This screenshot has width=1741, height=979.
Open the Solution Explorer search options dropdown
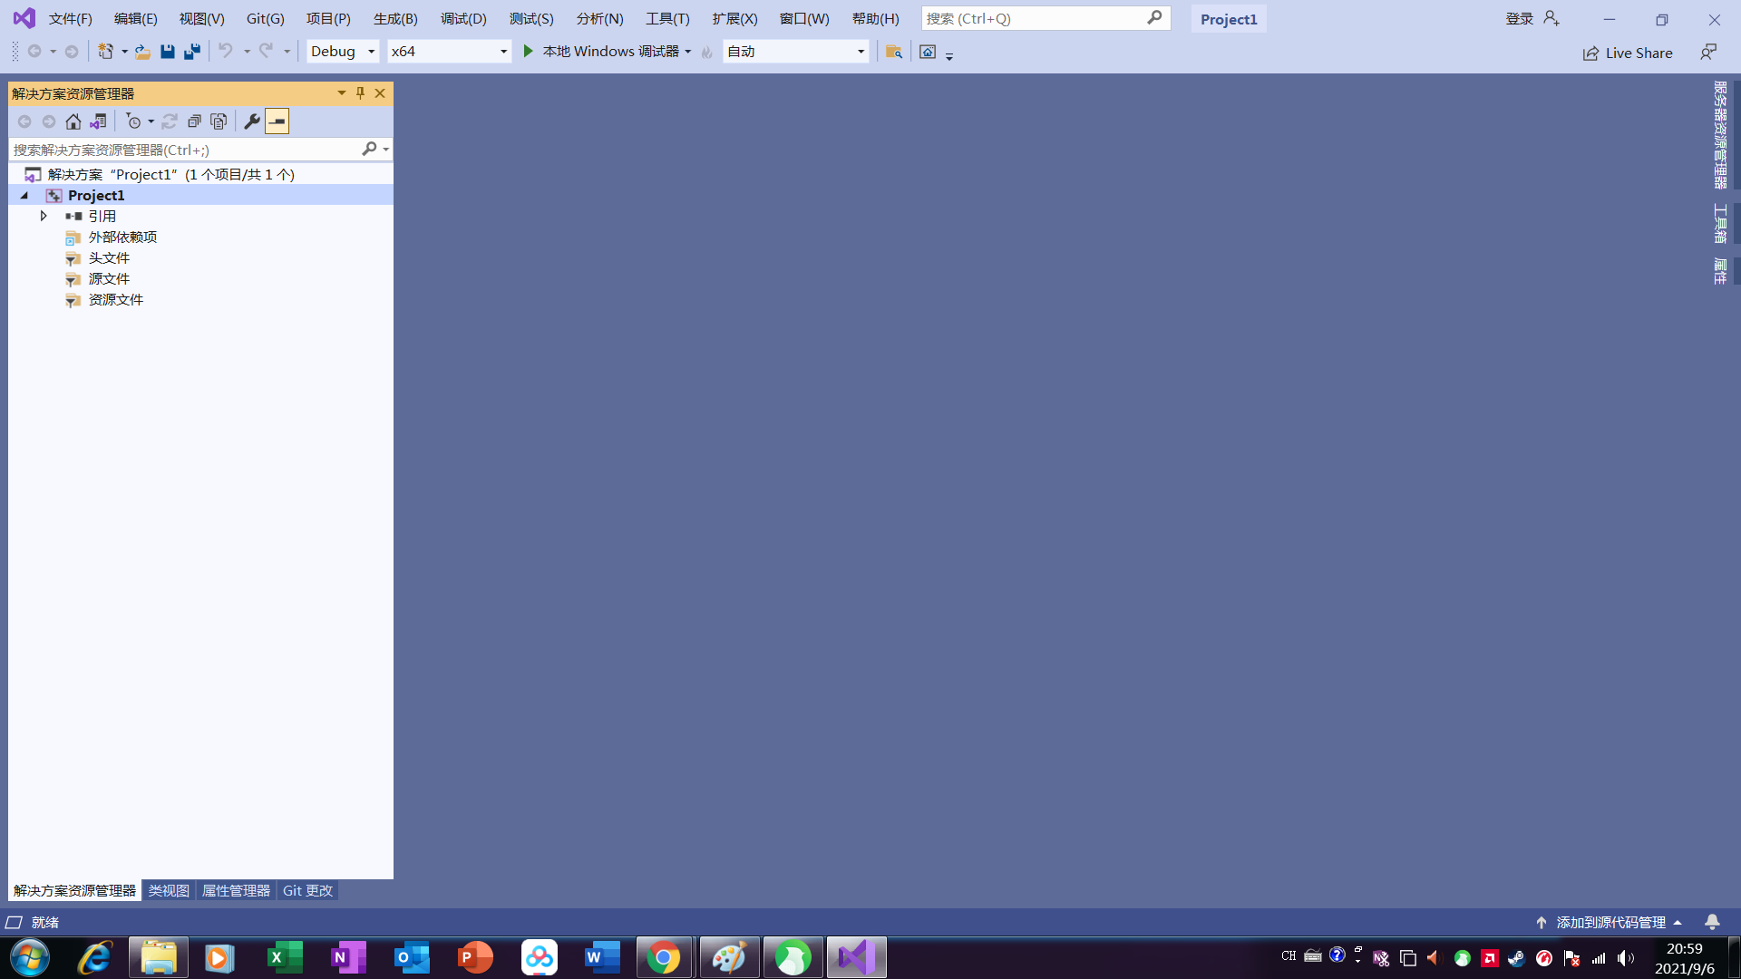coord(386,150)
